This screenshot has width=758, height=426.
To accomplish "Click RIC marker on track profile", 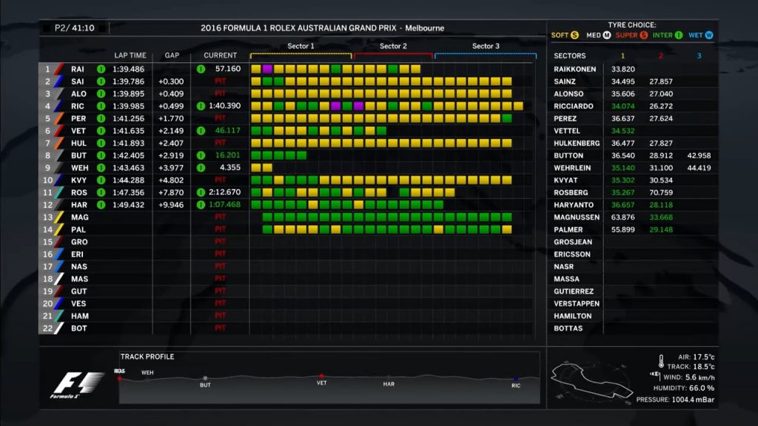I will (x=516, y=379).
